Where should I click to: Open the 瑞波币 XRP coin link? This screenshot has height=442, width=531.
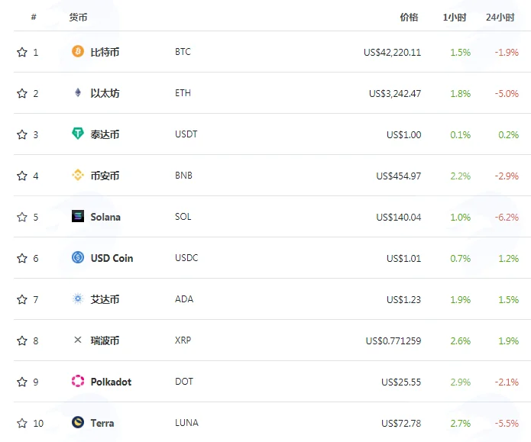click(105, 340)
